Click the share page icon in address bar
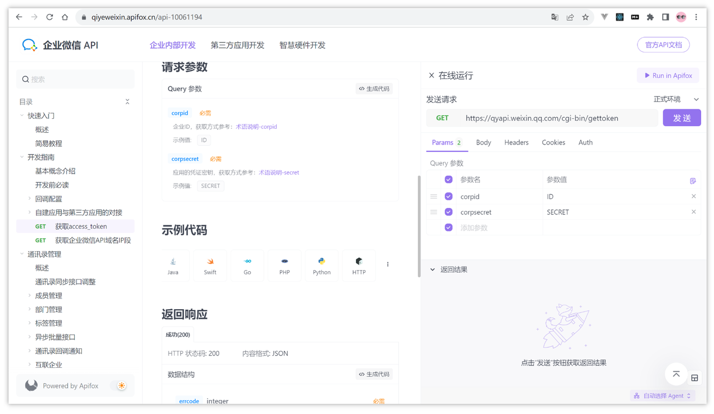 (x=570, y=17)
